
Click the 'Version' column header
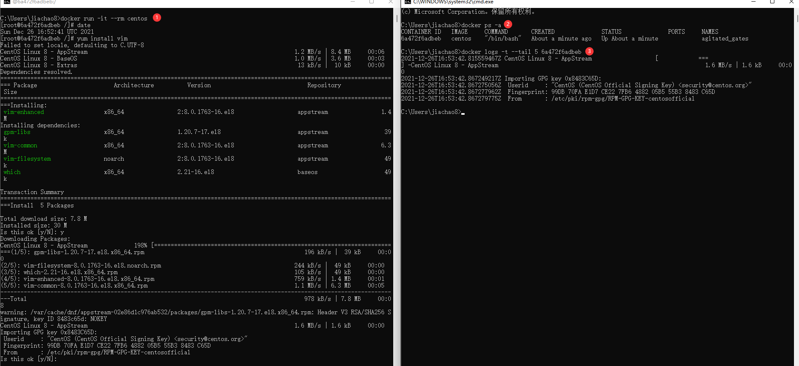(199, 85)
